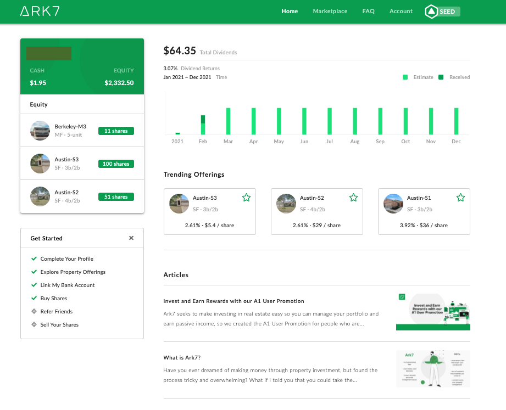Open Explore Property Offerings step
This screenshot has width=506, height=410.
tap(73, 272)
